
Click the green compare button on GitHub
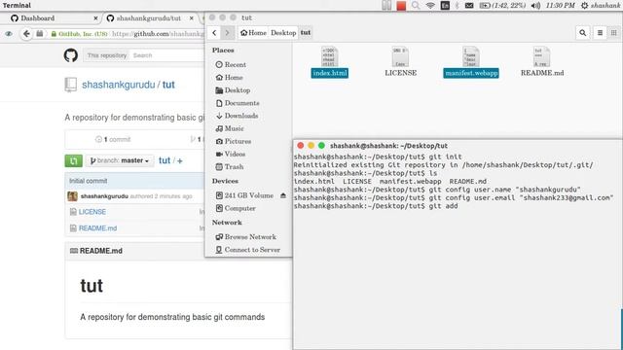click(x=74, y=160)
